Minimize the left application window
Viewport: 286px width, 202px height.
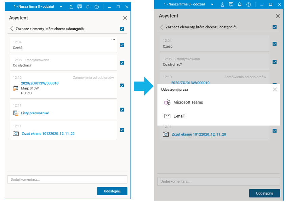[x=110, y=7]
